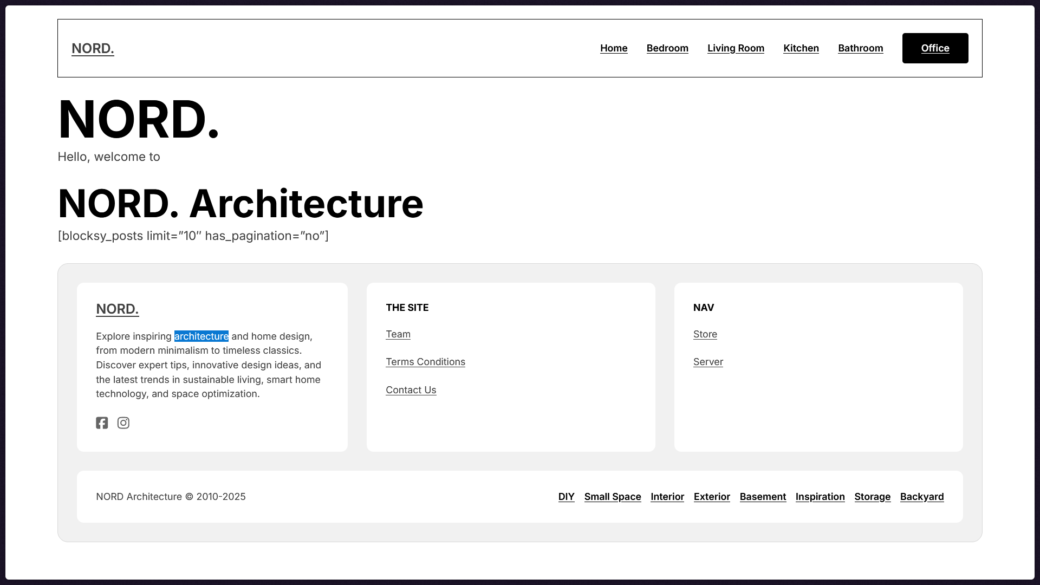Image resolution: width=1040 pixels, height=585 pixels.
Task: Open the Inspiration footer link
Action: click(x=820, y=496)
